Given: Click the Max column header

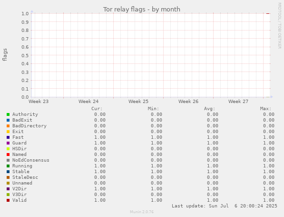Looking at the screenshot, I should click(266, 109).
